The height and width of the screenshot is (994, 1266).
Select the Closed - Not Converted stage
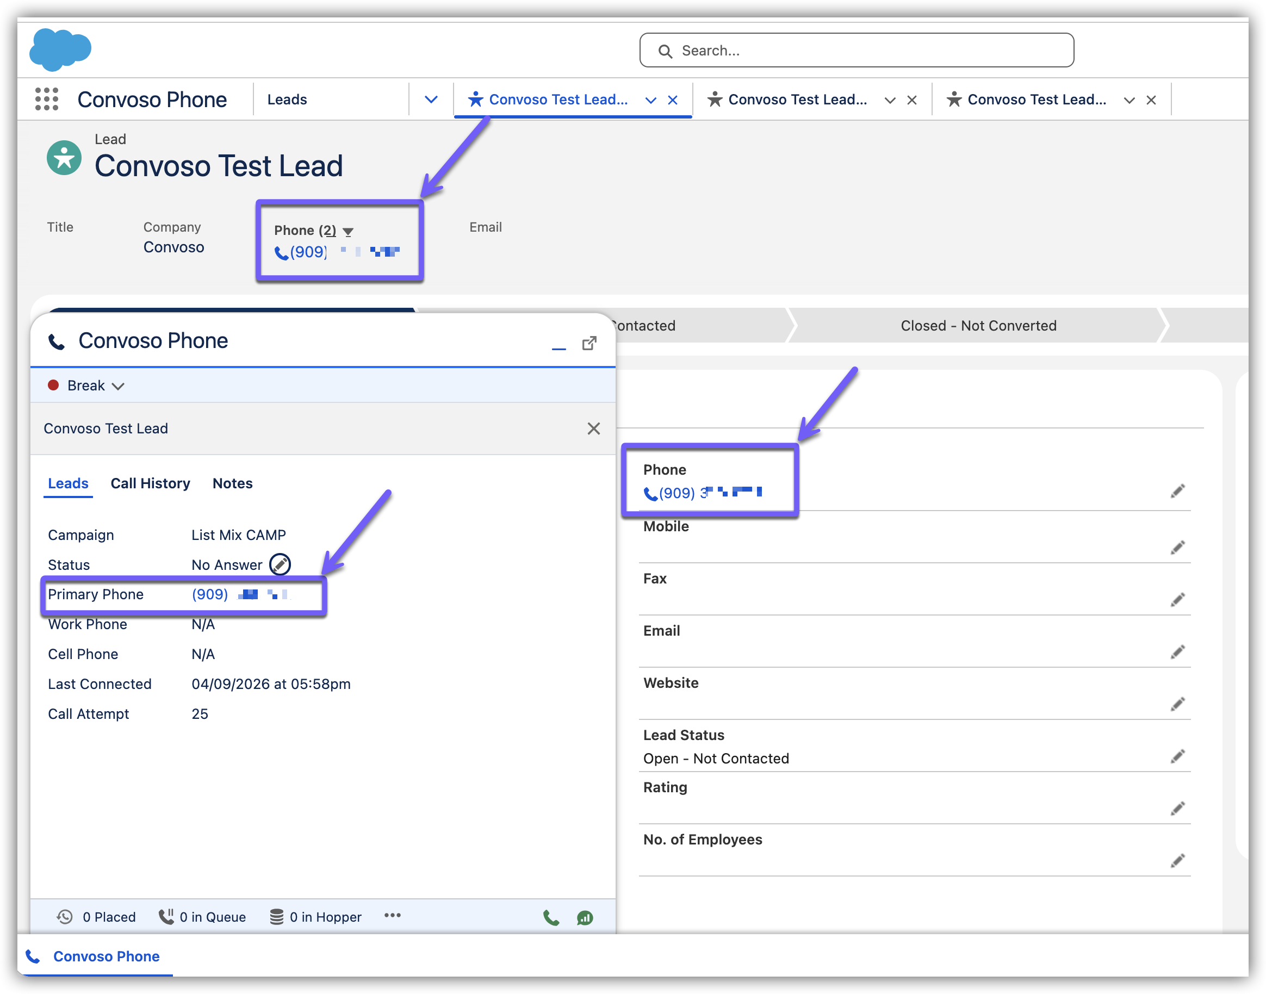tap(978, 326)
